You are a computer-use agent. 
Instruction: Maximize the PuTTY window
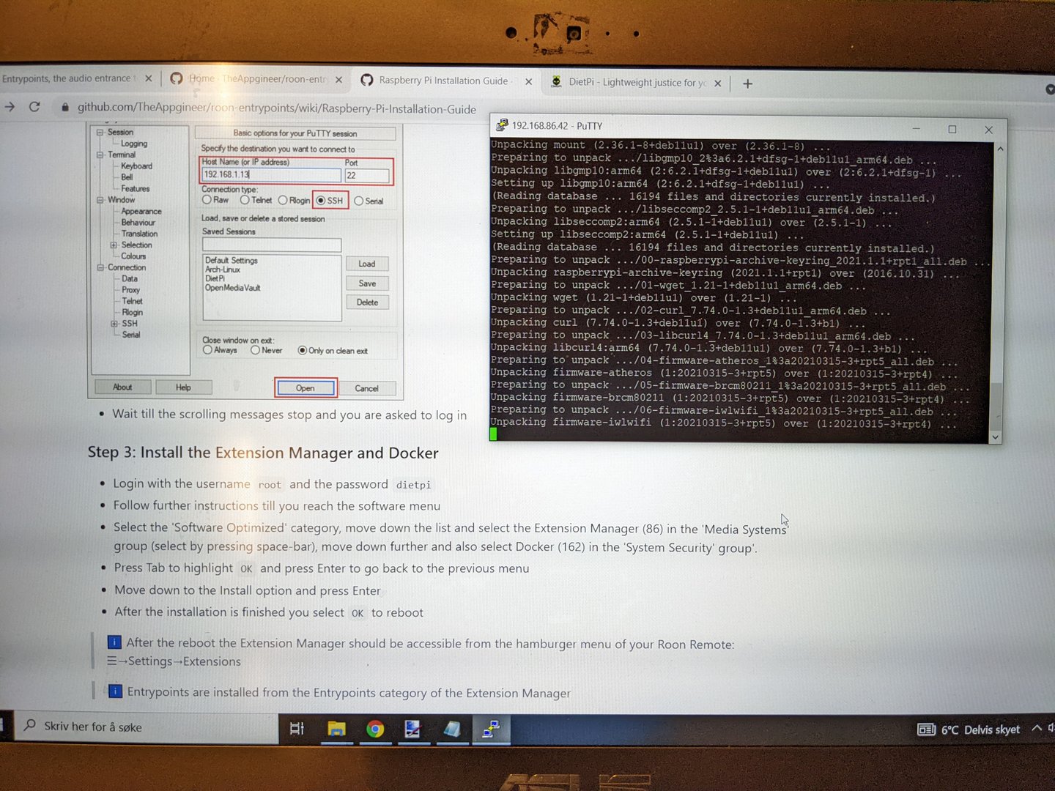tap(952, 129)
